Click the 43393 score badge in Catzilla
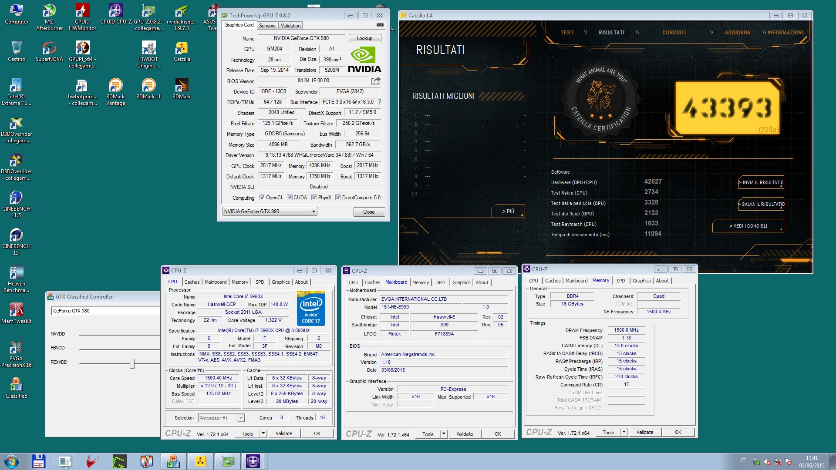The width and height of the screenshot is (836, 470). pos(727,108)
